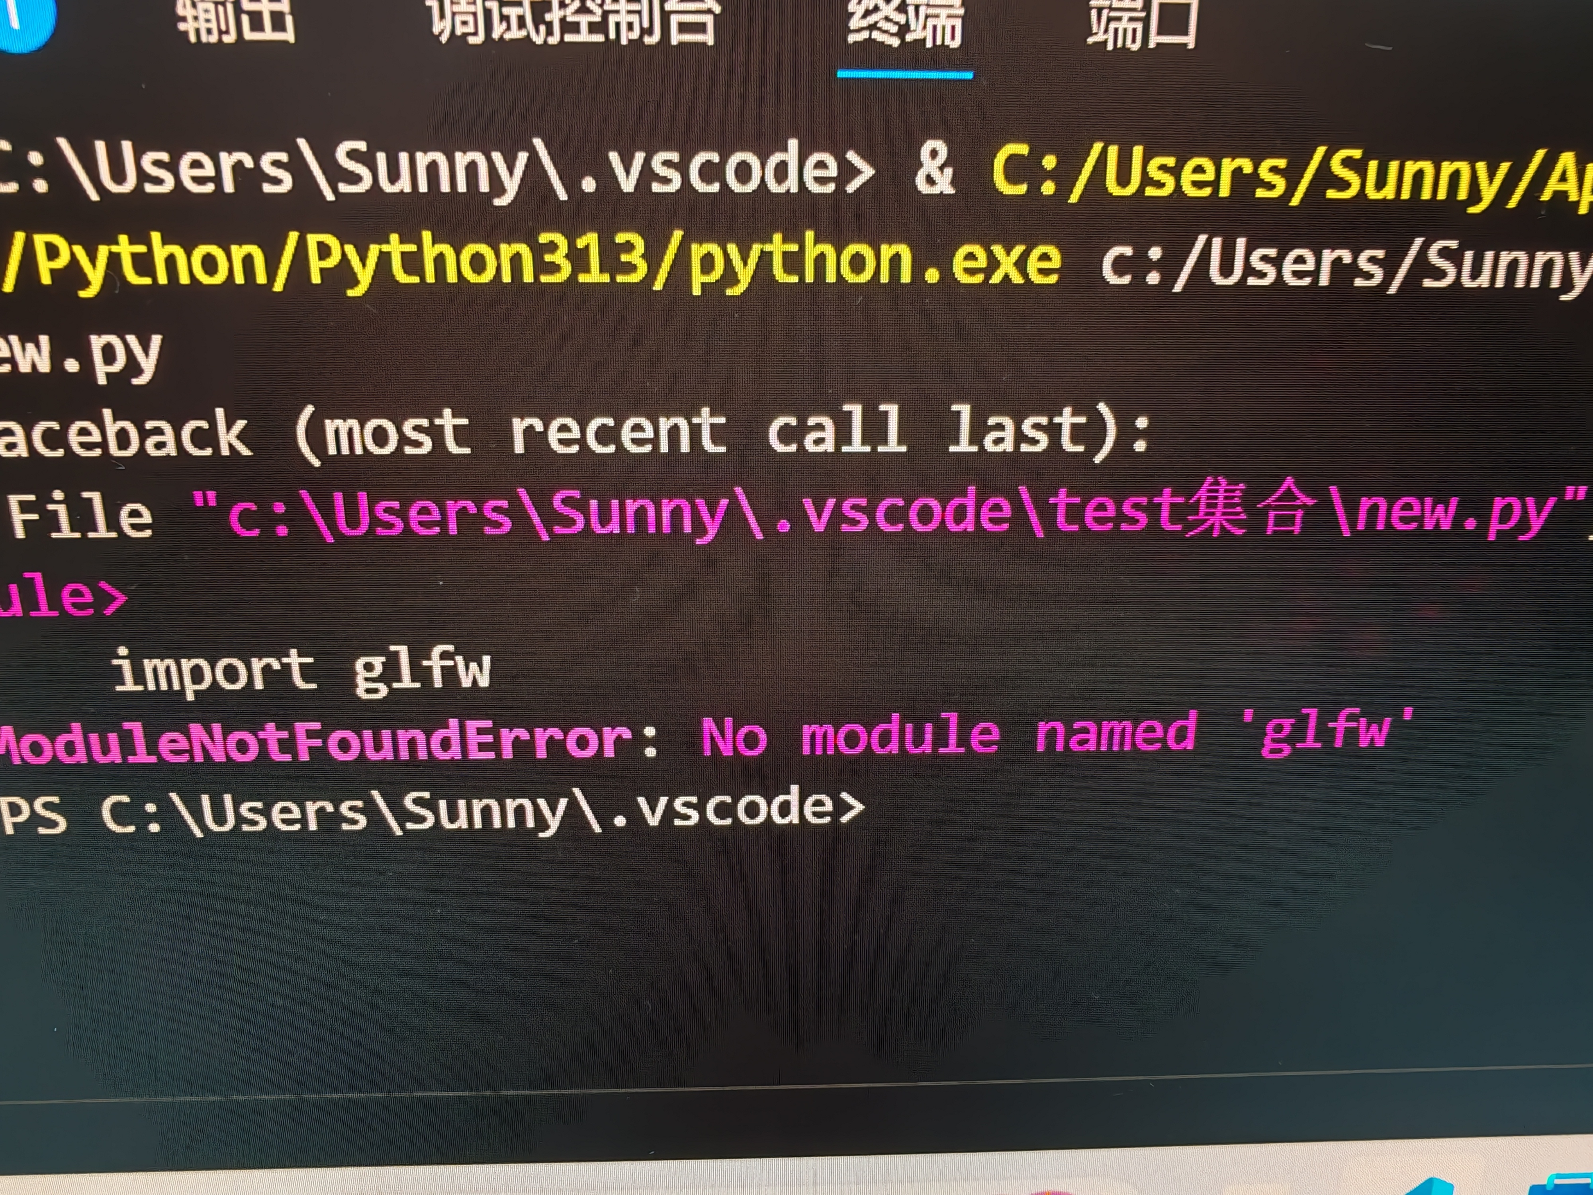
Task: Focus the last PS C:\Users\Sunny\.vscode> prompt
Action: 432,810
